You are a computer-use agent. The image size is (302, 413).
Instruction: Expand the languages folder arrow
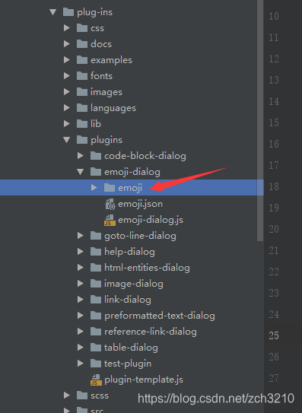(x=67, y=108)
